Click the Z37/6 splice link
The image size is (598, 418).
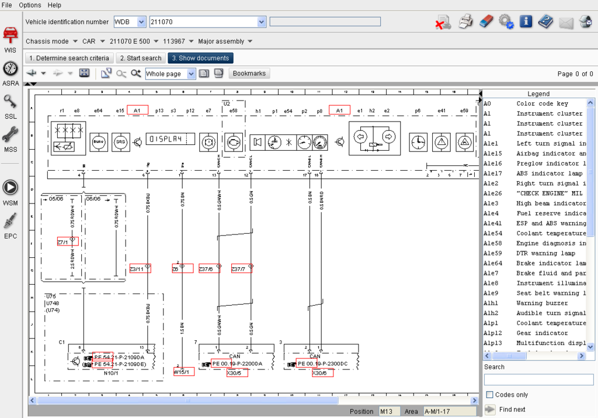[x=210, y=269]
